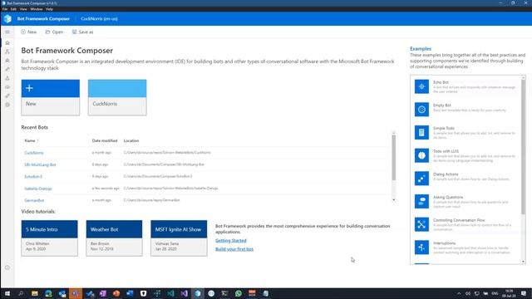This screenshot has height=299, width=532.
Task: Open the Windows Start menu
Action: click(x=7, y=293)
